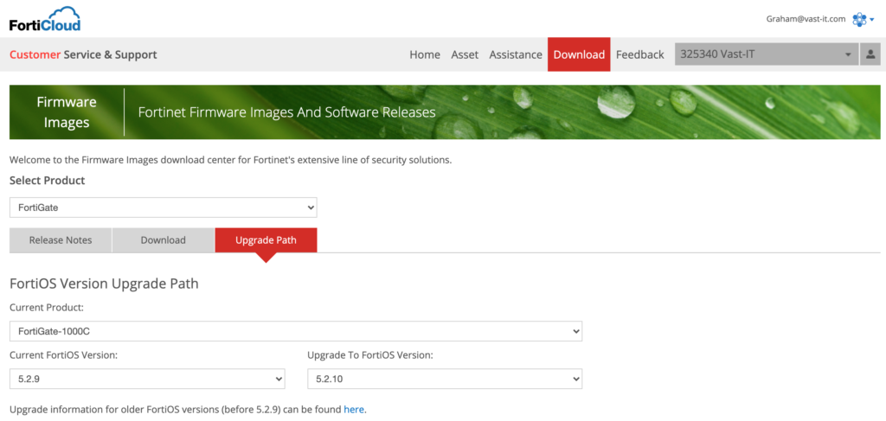Click the red Download menu item

click(x=579, y=54)
